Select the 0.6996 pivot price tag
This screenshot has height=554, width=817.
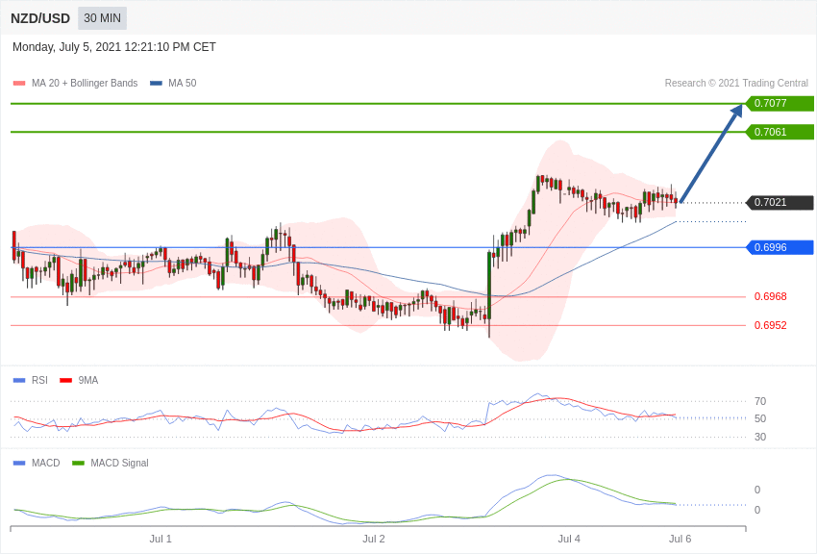click(780, 247)
